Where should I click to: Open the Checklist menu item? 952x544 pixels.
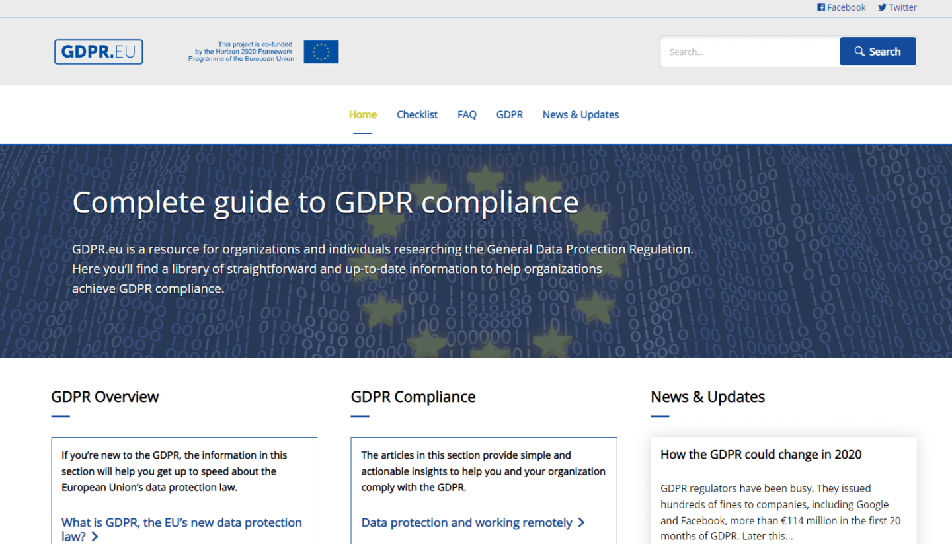tap(417, 114)
